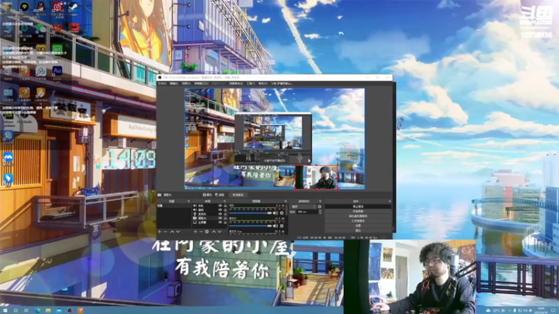Toggle visibility eye for 摄像头 source
The image size is (559, 314).
tap(220, 218)
